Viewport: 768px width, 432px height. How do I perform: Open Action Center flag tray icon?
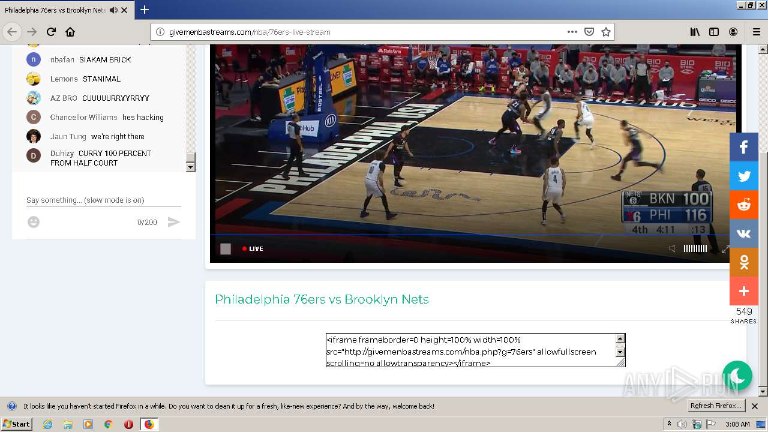710,424
